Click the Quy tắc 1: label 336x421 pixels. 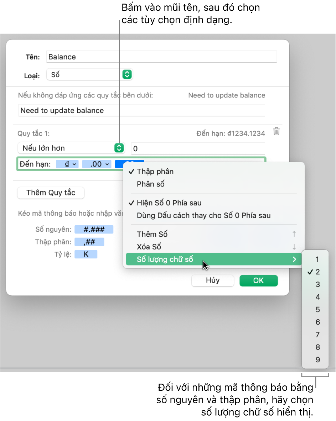(33, 133)
